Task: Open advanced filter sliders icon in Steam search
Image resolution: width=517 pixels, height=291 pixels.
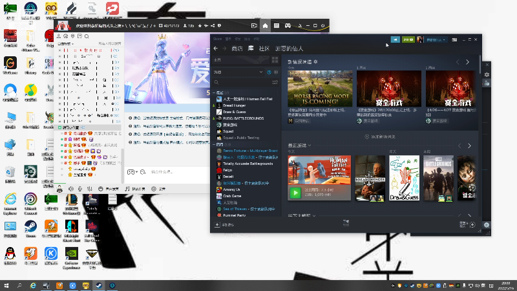Action: (x=275, y=82)
